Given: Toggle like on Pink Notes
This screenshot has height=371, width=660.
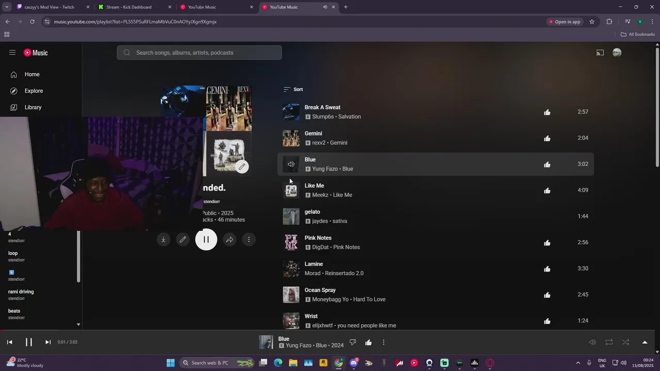Looking at the screenshot, I should tap(547, 243).
